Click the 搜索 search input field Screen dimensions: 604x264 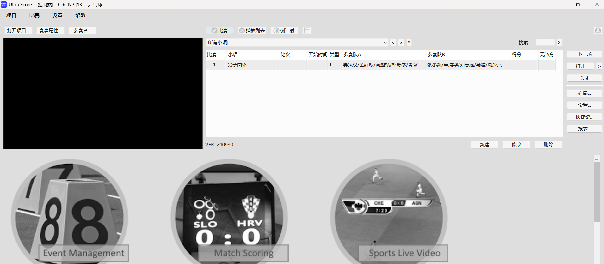(545, 43)
